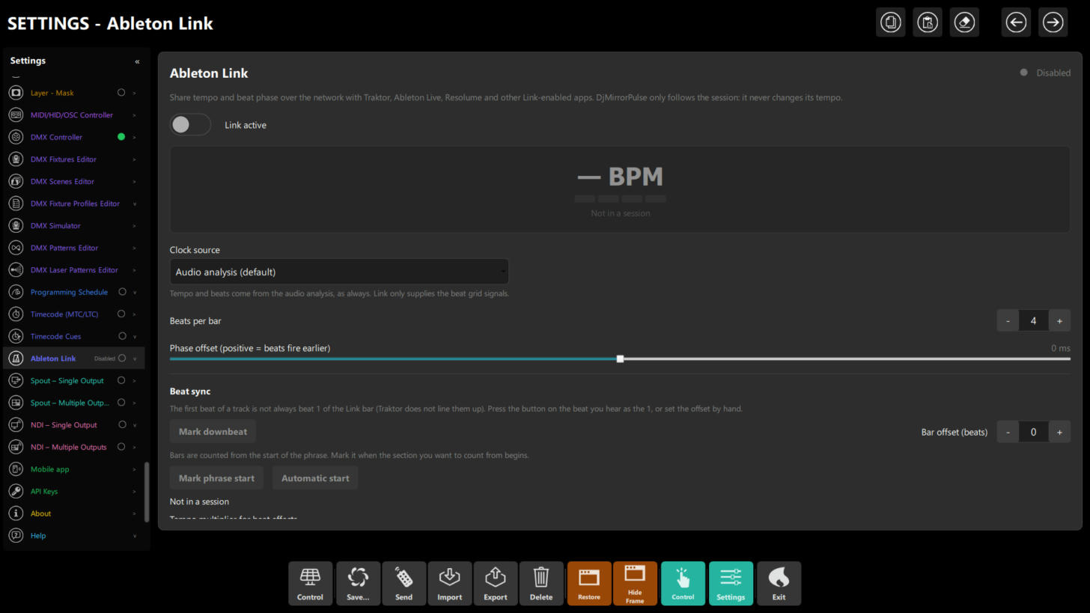1090x613 pixels.
Task: Click the eraser clear icon
Action: click(x=964, y=22)
